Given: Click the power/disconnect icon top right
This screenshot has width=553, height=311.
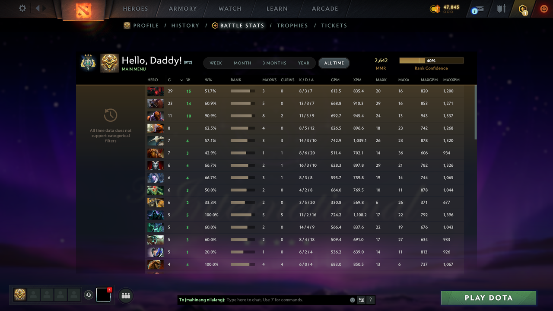Looking at the screenshot, I should (544, 8).
